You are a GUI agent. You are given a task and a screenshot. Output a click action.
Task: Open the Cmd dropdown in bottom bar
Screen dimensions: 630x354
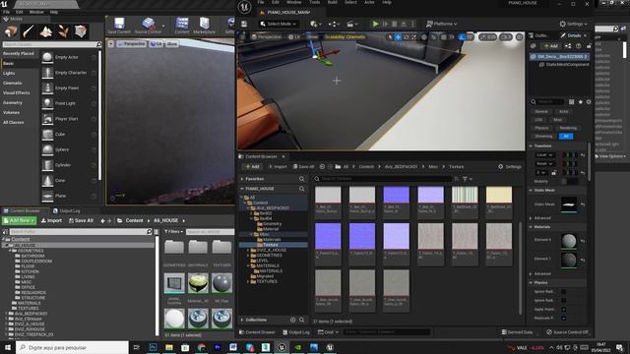click(x=328, y=332)
